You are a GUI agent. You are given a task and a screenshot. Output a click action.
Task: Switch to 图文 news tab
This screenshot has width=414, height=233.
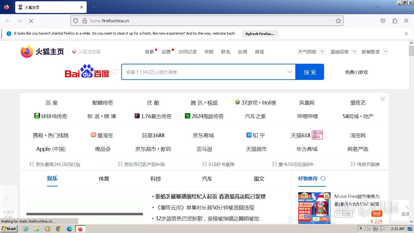pyautogui.click(x=259, y=179)
